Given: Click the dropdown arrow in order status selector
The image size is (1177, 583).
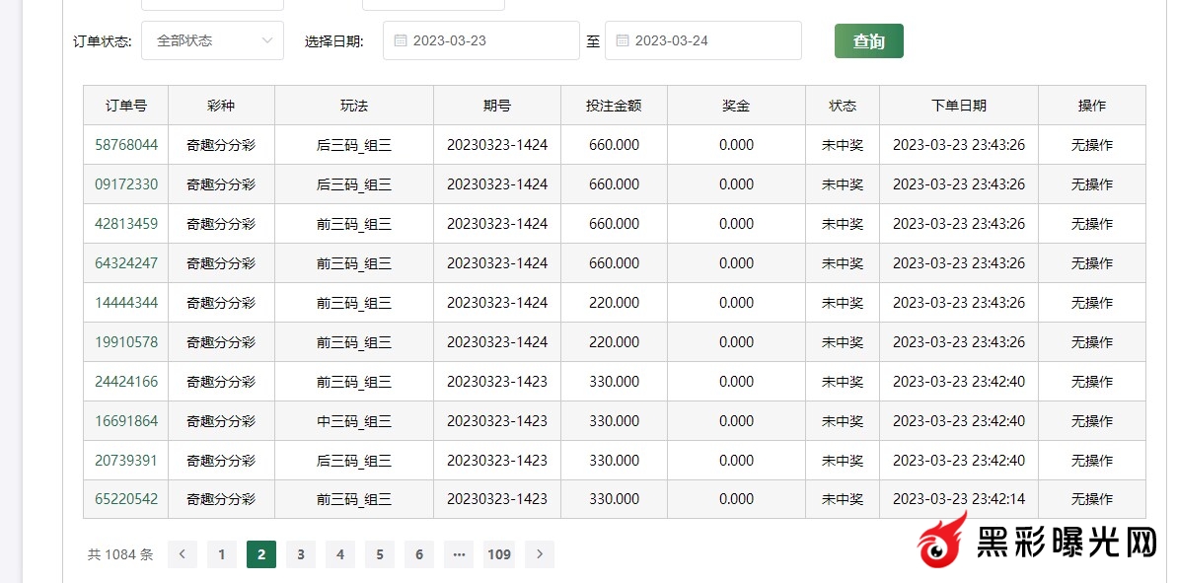Looking at the screenshot, I should (x=267, y=41).
